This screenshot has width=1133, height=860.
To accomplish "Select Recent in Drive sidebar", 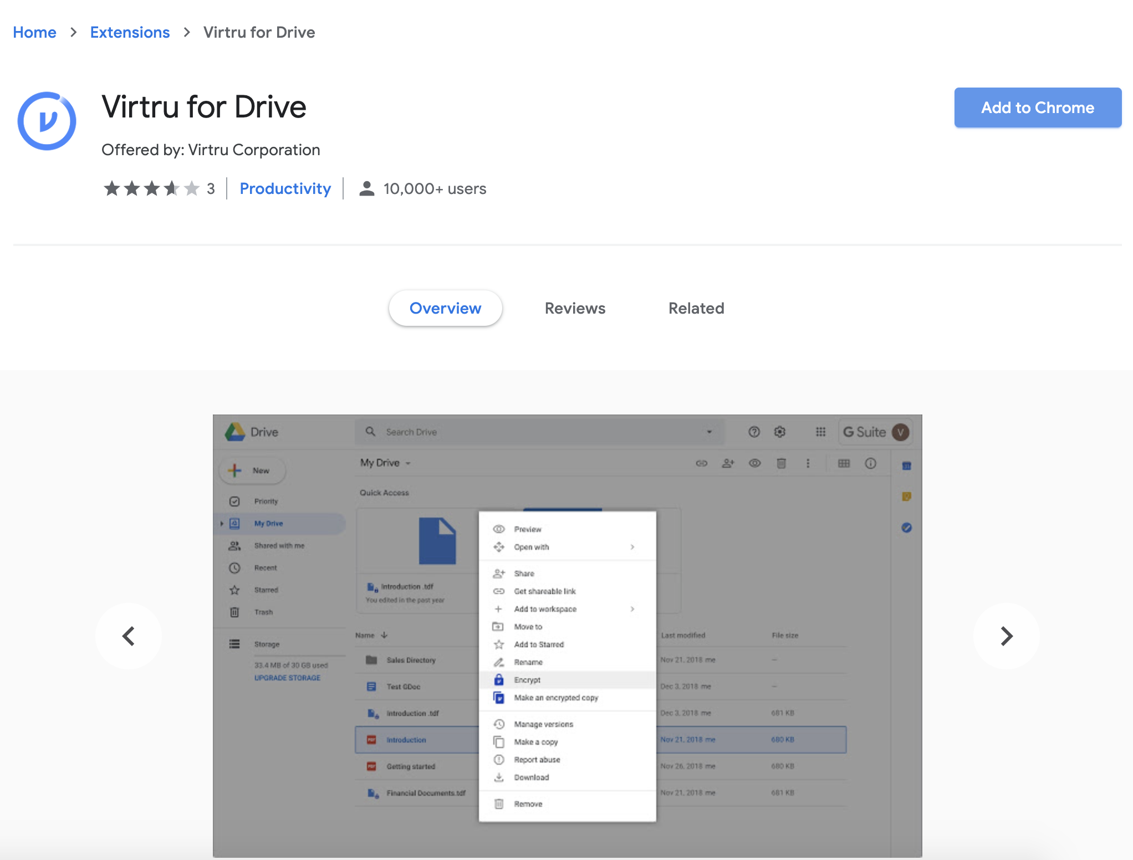I will 279,568.
